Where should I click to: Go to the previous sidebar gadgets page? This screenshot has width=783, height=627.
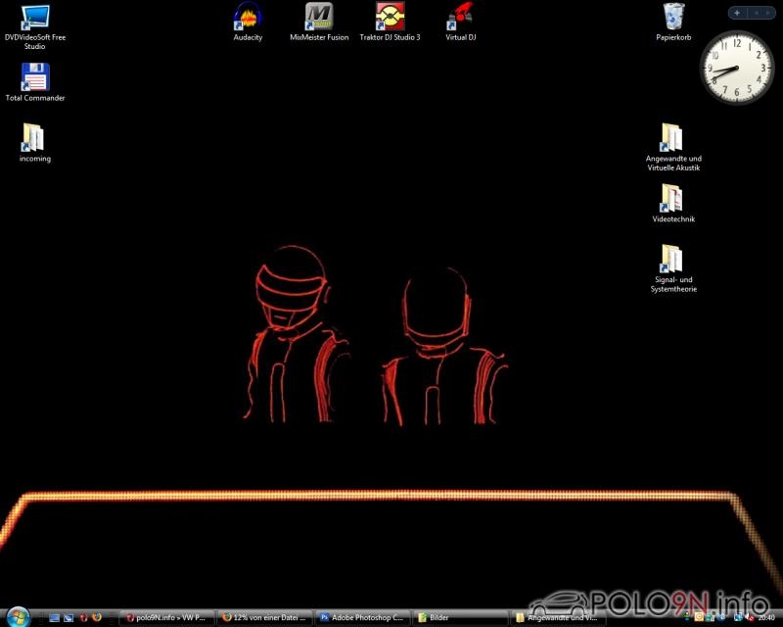756,13
